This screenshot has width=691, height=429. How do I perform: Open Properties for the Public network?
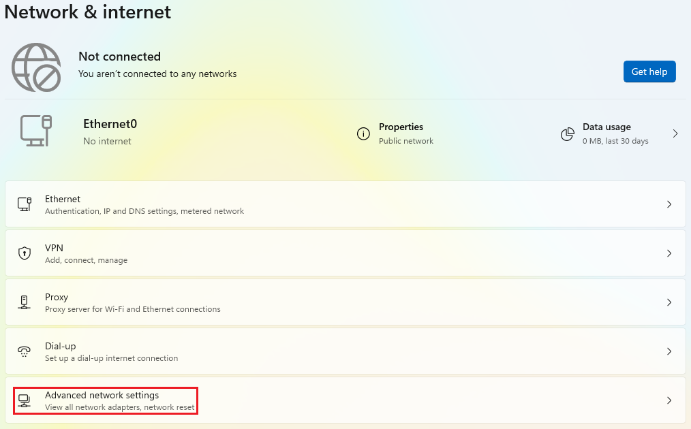[401, 133]
